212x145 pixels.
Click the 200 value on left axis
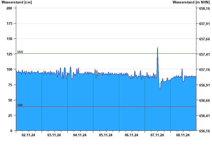tap(9, 8)
